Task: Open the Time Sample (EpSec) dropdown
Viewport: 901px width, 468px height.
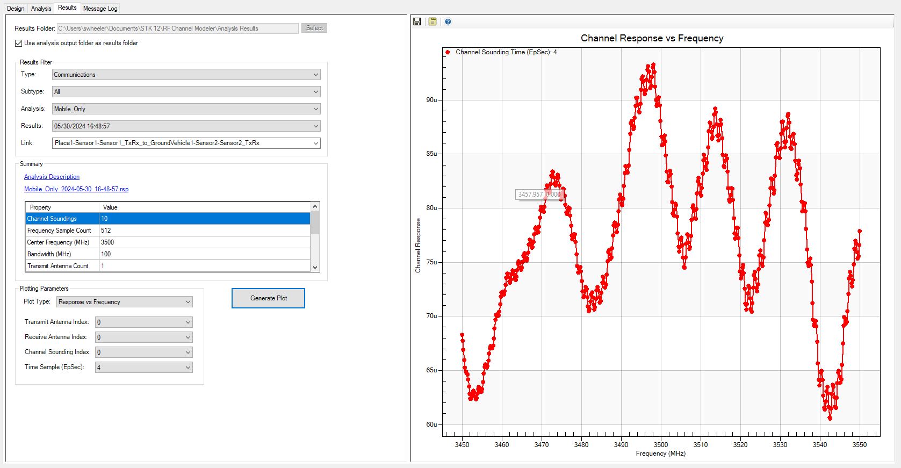Action: (x=143, y=368)
